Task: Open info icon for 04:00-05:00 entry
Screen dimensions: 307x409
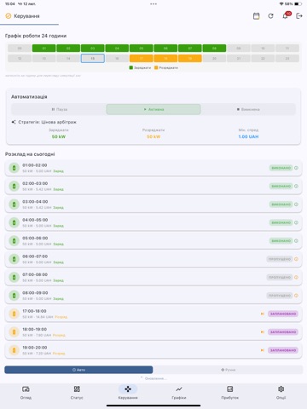Action: coord(296,222)
